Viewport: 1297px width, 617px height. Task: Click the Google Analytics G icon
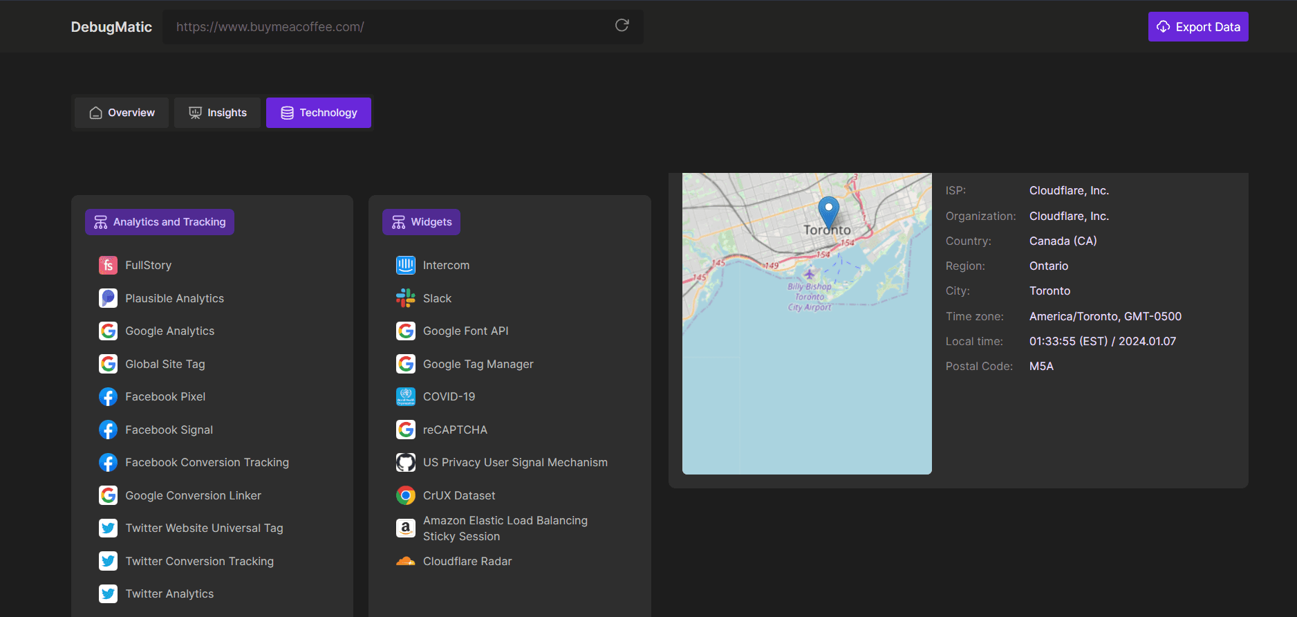108,331
